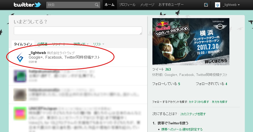Open the compose new tweet icon

tap(206, 5)
